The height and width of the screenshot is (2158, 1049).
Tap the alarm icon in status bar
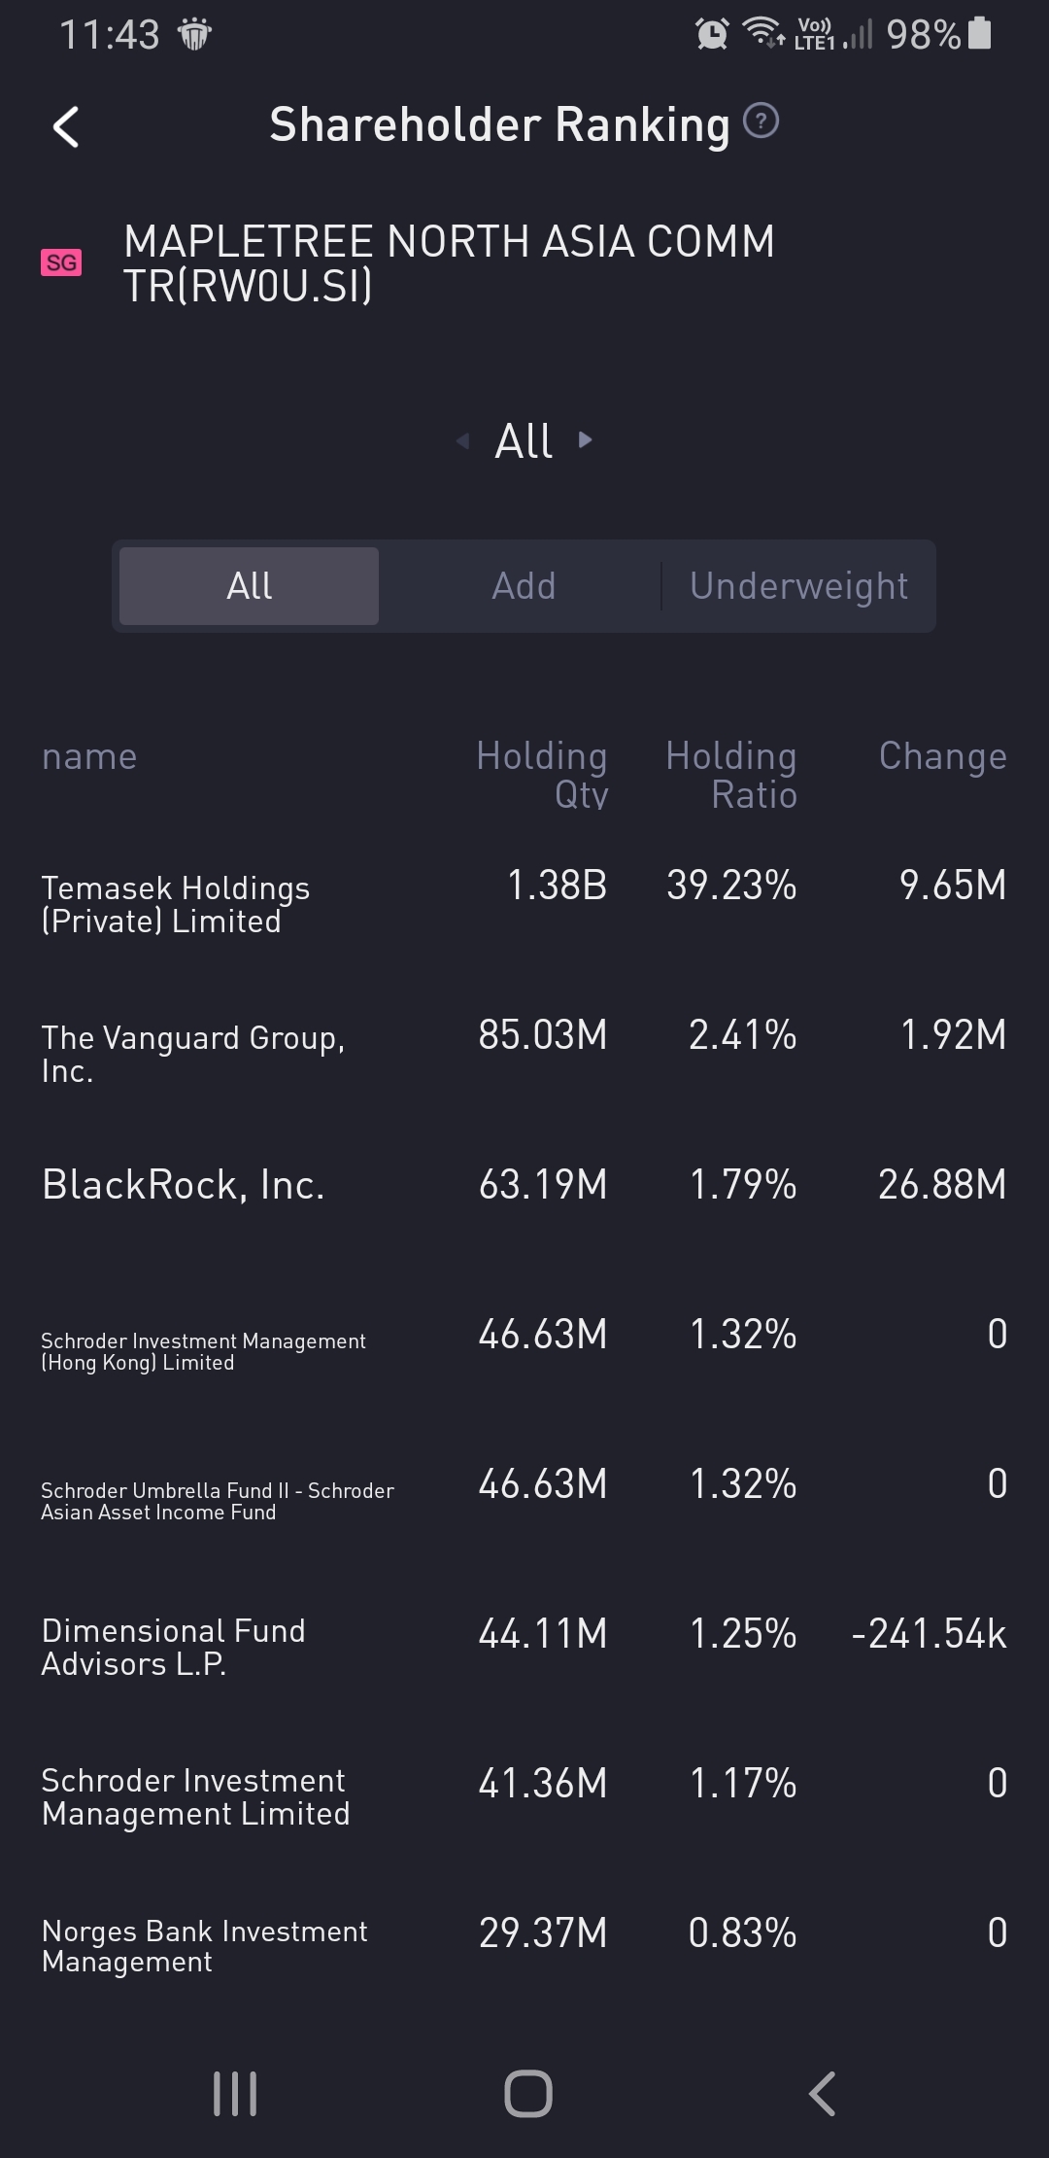pyautogui.click(x=712, y=34)
